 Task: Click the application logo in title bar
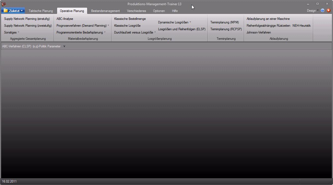(4, 4)
